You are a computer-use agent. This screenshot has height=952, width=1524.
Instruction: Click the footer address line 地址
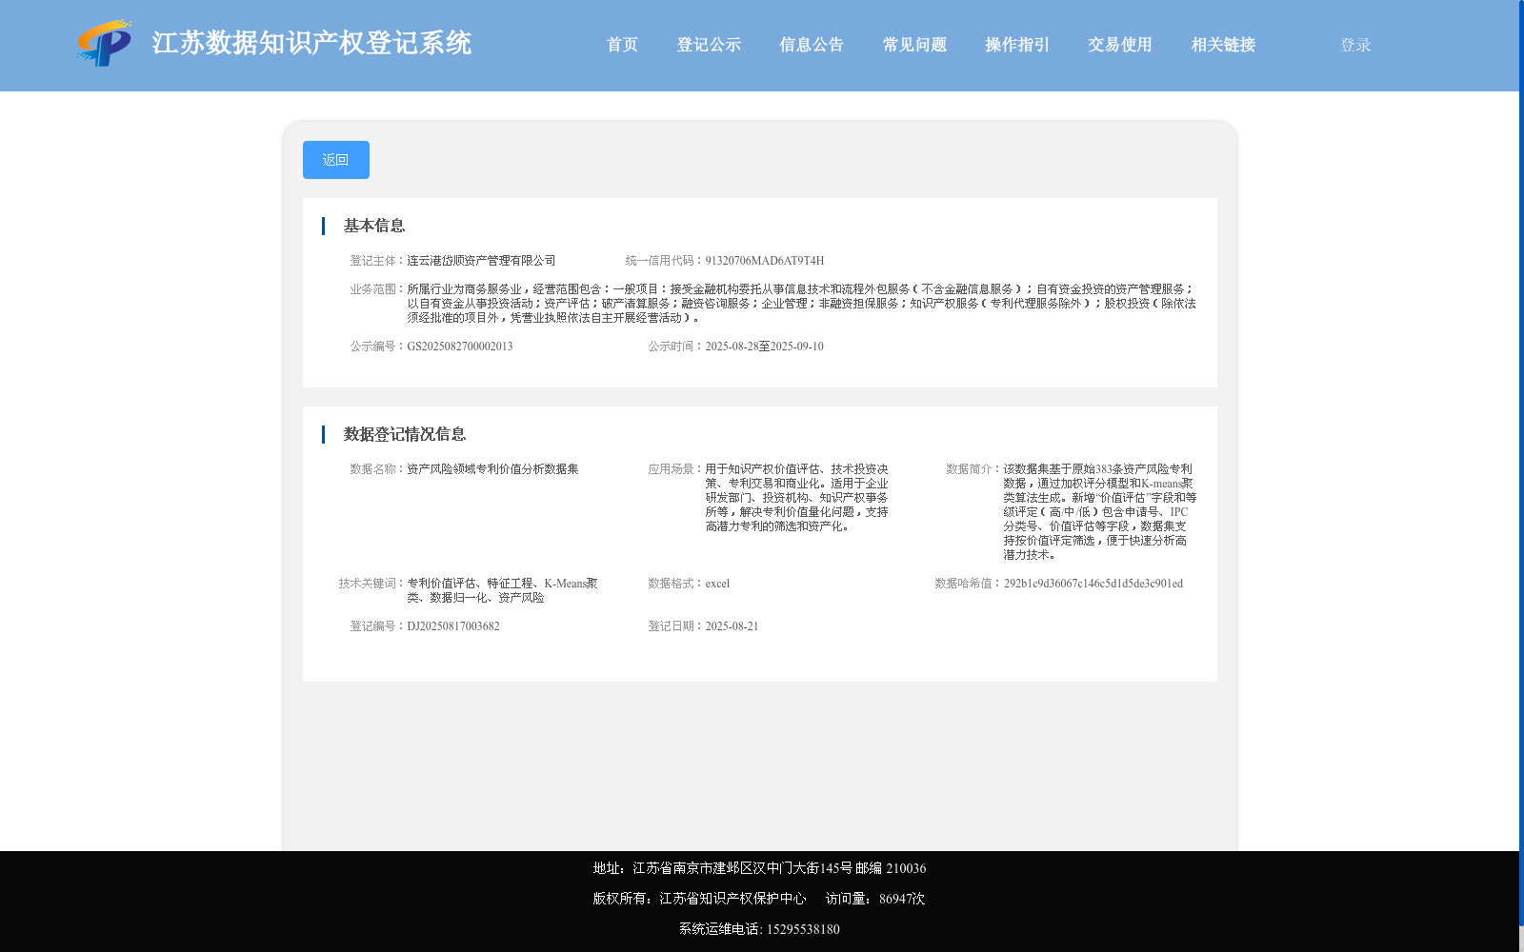(x=759, y=868)
